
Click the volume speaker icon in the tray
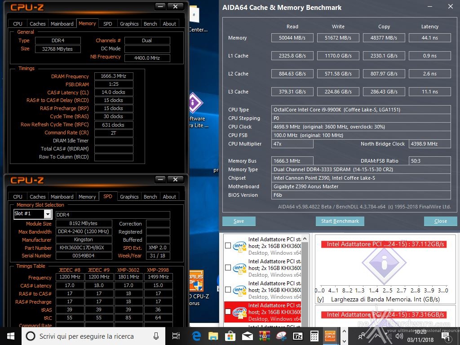399,336
